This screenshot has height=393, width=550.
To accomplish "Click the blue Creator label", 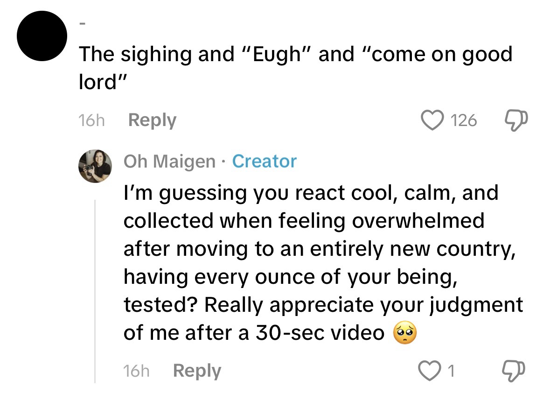I will [x=264, y=161].
